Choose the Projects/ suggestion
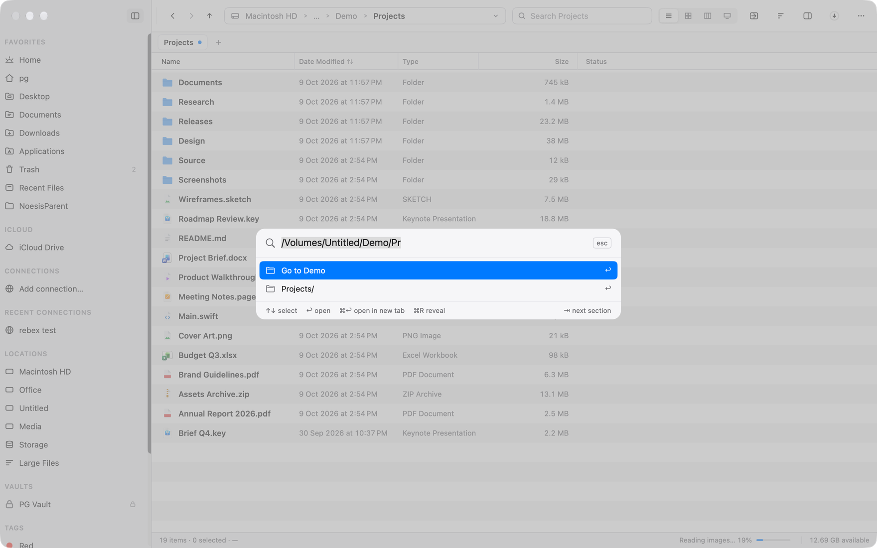 coord(438,289)
